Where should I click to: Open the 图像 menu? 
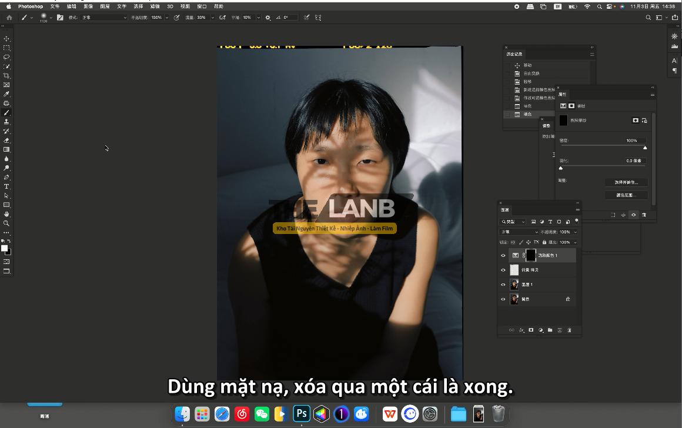pos(88,6)
